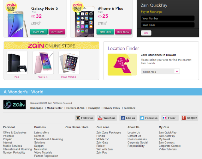This screenshot has width=202, height=159.
Task: Open the iPad Mini 3 thumbnail
Action: pyautogui.click(x=69, y=63)
